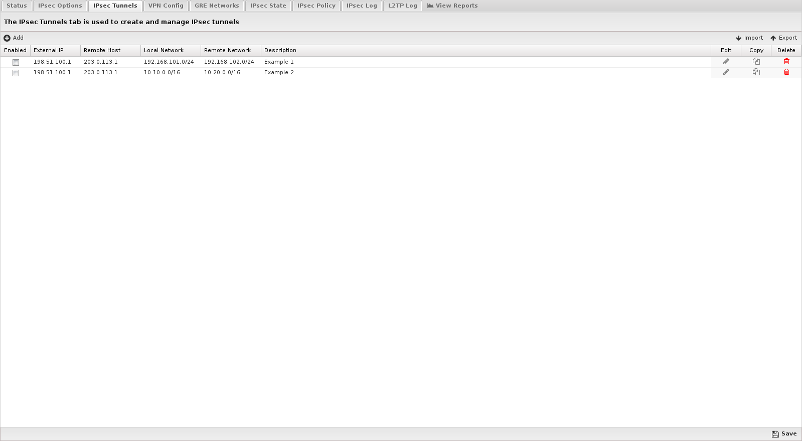Save the IPsec tunnel settings
The image size is (802, 441).
pyautogui.click(x=784, y=434)
